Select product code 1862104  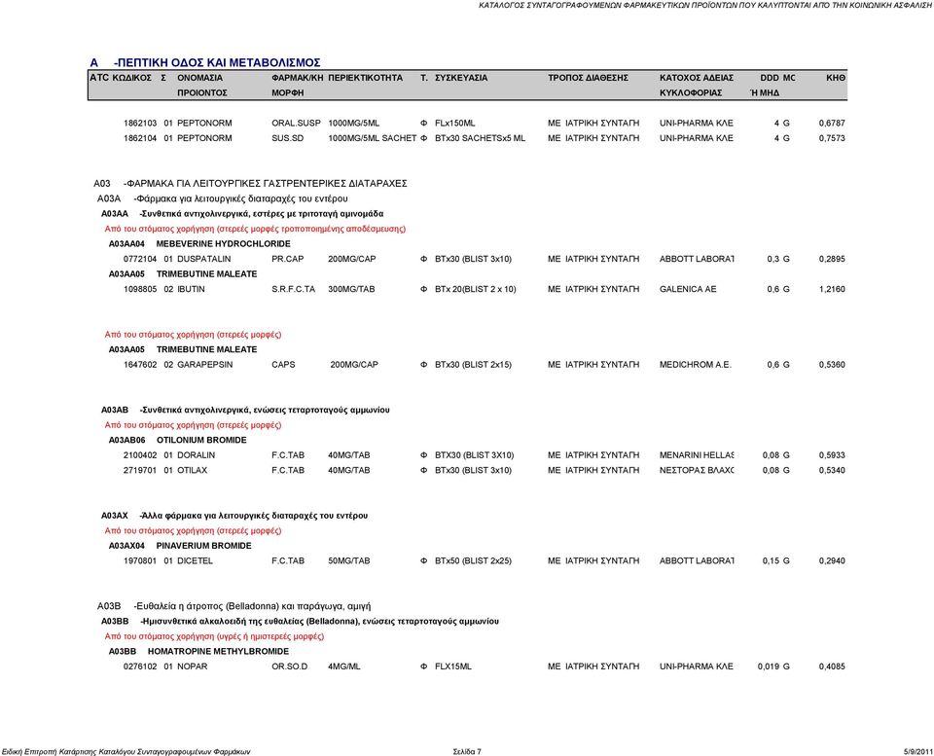click(140, 138)
